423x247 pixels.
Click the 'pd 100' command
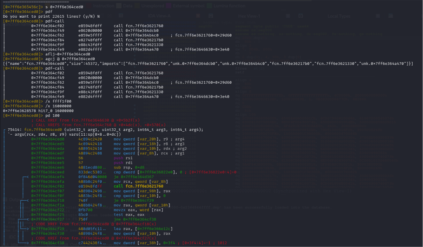coord(52,115)
